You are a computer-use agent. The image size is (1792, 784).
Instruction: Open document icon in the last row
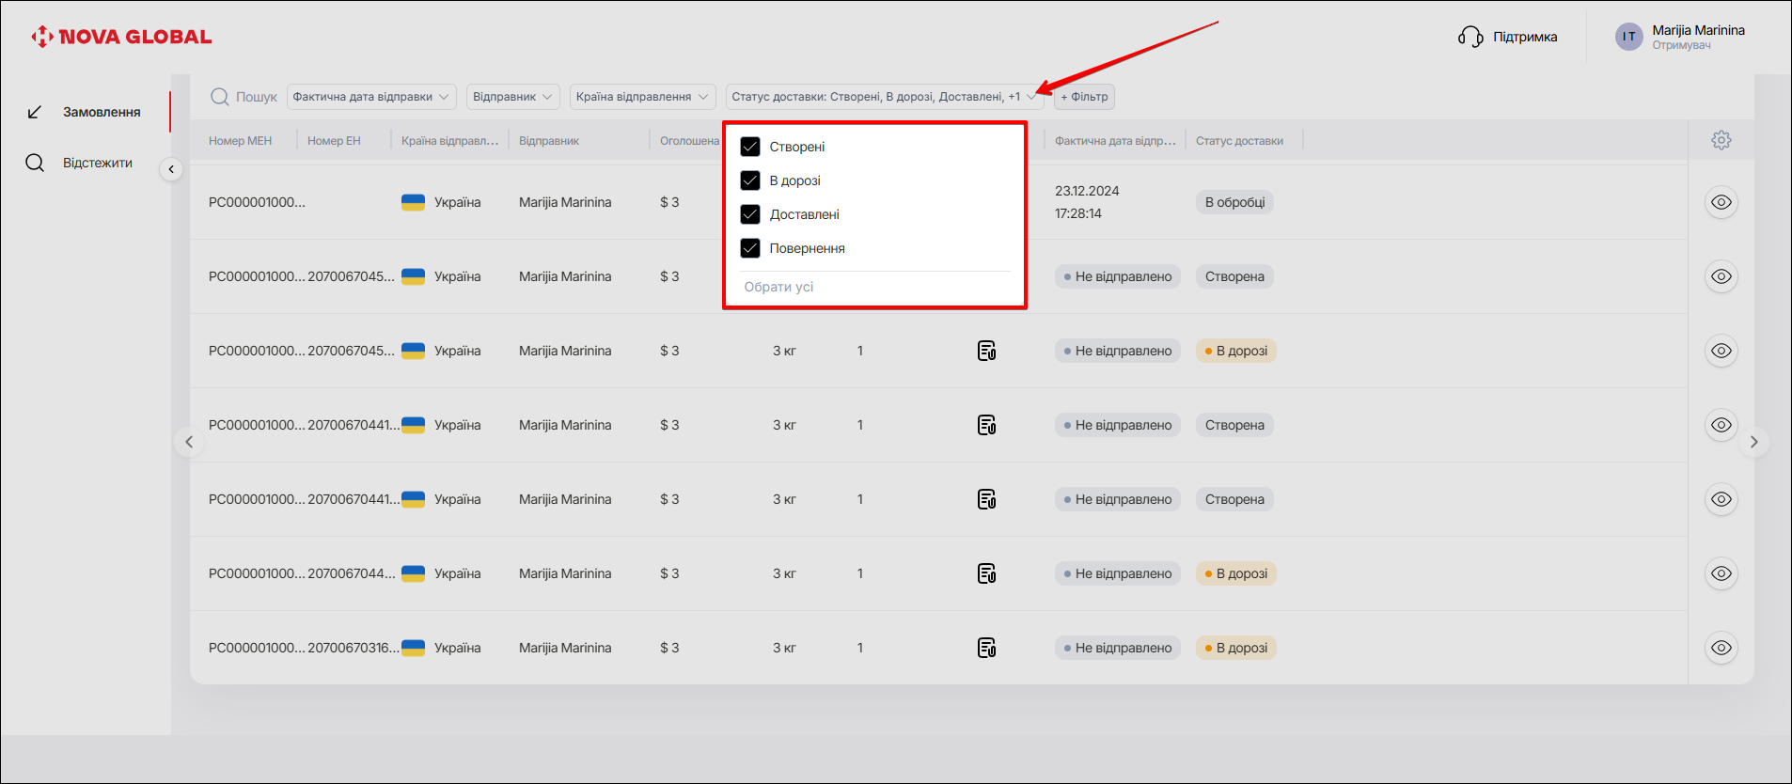click(986, 648)
